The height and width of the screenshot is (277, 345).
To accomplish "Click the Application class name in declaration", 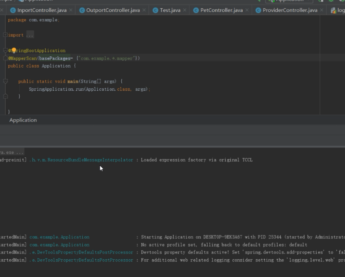I will [x=56, y=66].
